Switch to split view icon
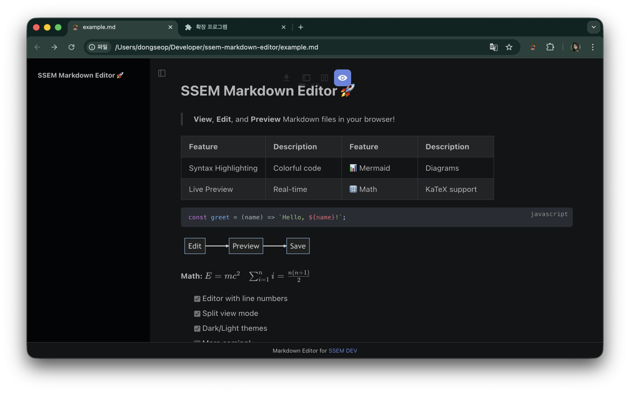 324,78
